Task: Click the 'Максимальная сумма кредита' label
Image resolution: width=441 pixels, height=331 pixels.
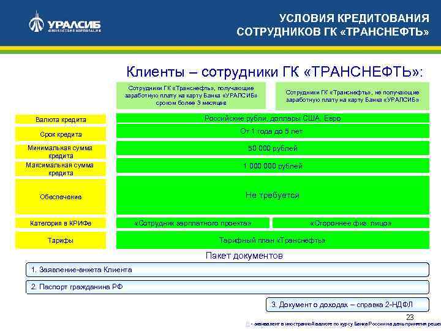Action: coord(61,169)
